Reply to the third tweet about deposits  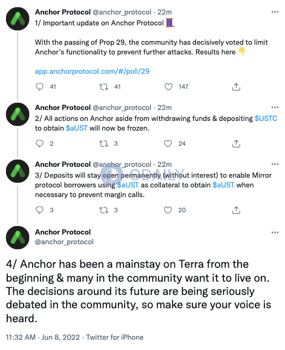pyautogui.click(x=39, y=210)
